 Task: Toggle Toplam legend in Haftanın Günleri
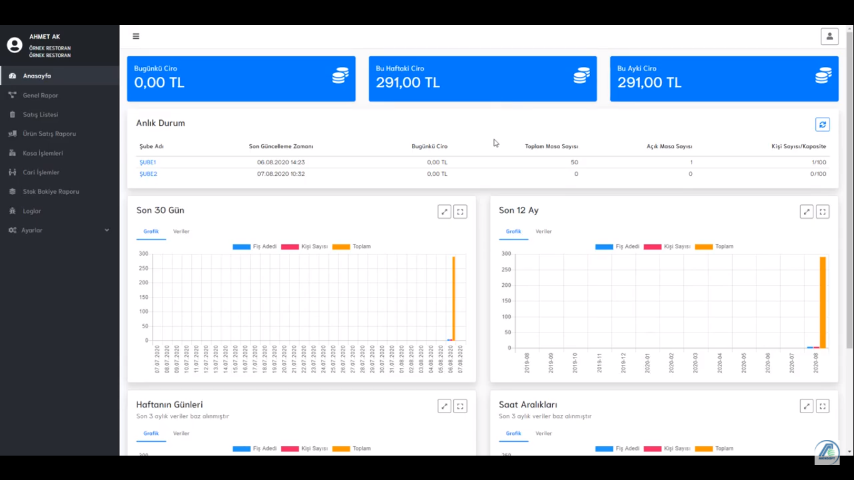351,448
